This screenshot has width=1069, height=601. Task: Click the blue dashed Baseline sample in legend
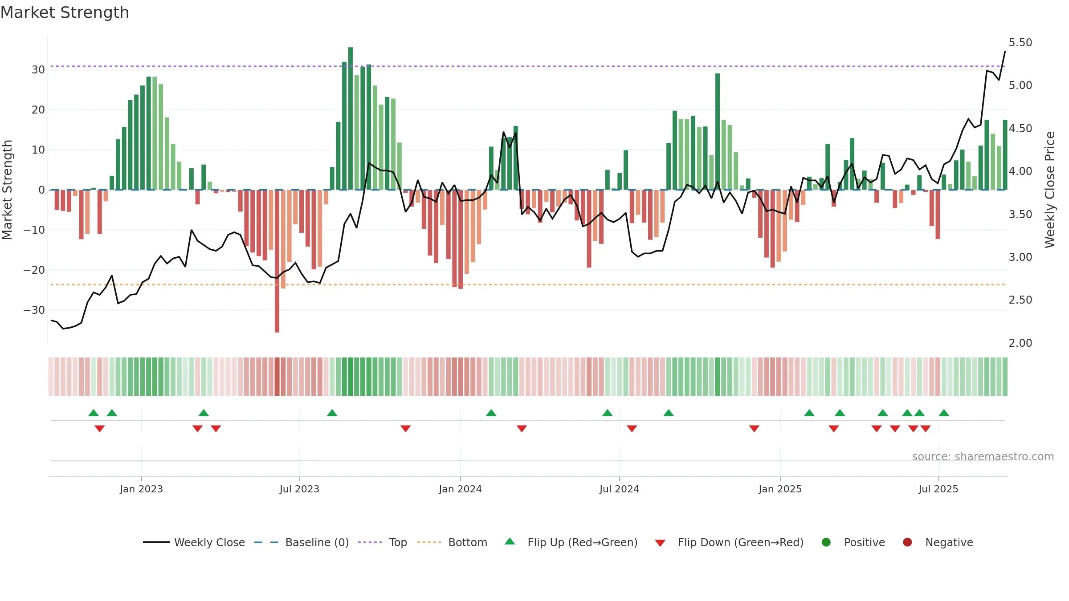click(266, 542)
